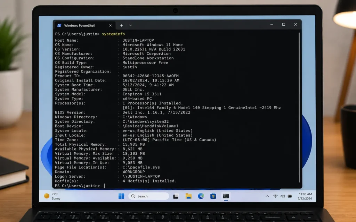Viewport: 356px width, 222px height.
Task: Click the typed systeminfo command
Action: [x=113, y=34]
